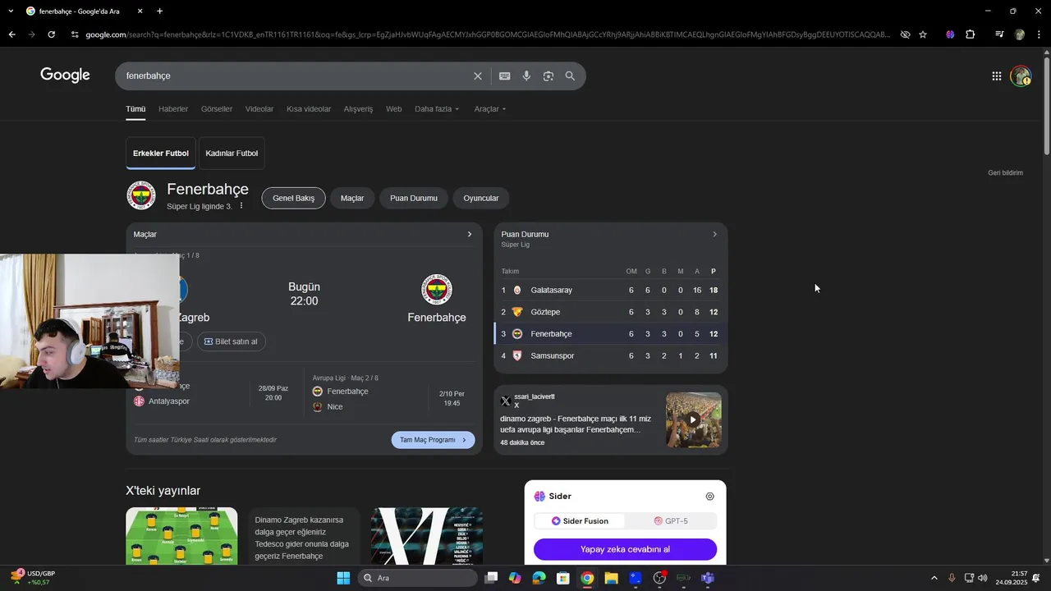Image resolution: width=1051 pixels, height=591 pixels.
Task: Bookmark this page with the star icon
Action: (x=923, y=34)
